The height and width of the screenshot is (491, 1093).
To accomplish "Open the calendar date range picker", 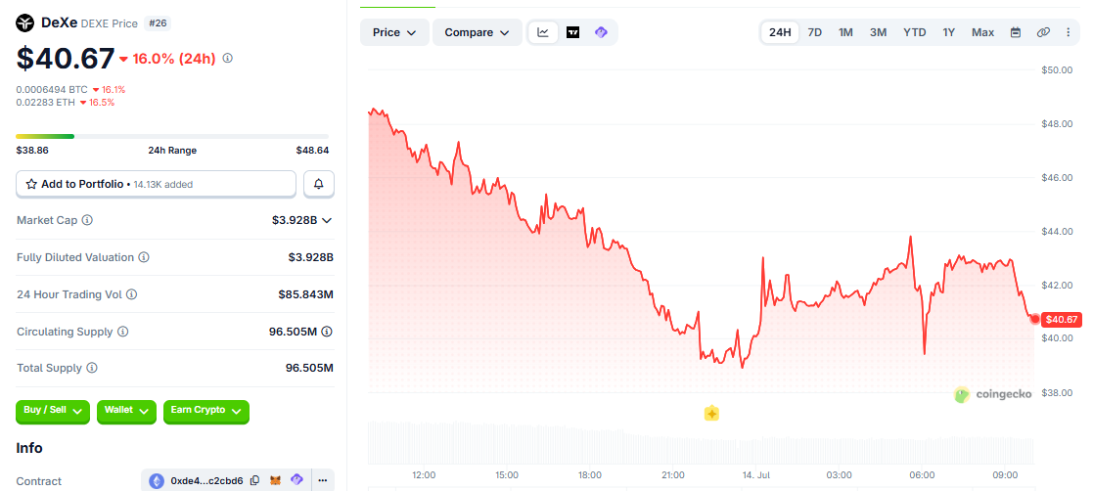I will [x=1016, y=32].
